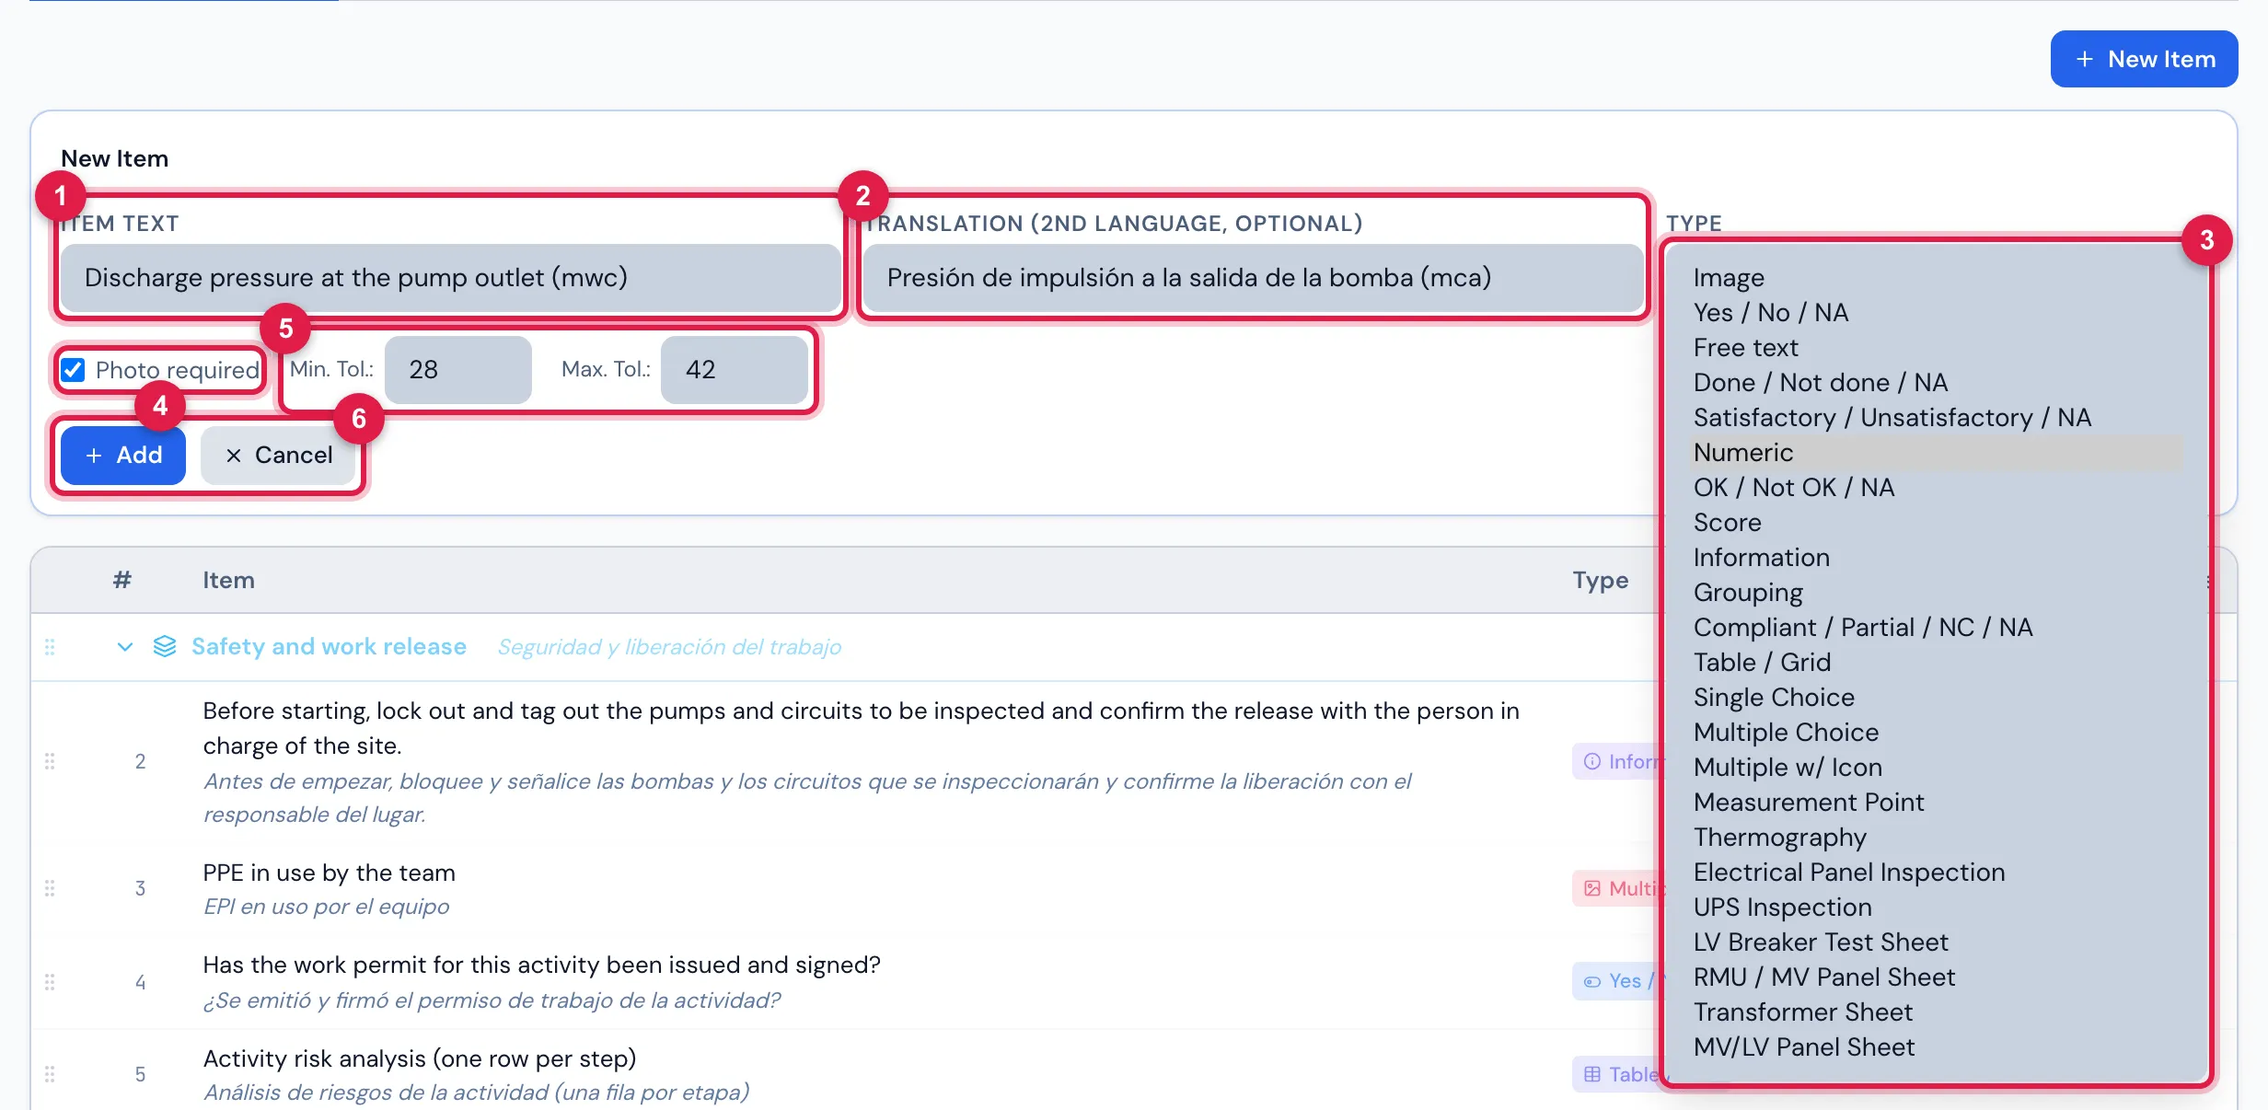Image resolution: width=2268 pixels, height=1110 pixels.
Task: Click the drag handle of row 3
Action: tap(50, 888)
